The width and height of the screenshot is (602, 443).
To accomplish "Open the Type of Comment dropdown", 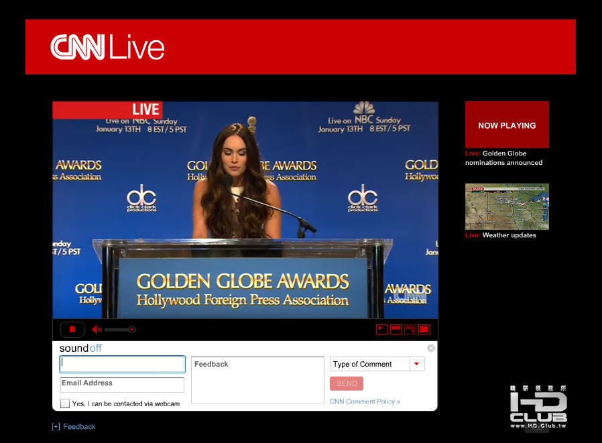I will click(377, 364).
